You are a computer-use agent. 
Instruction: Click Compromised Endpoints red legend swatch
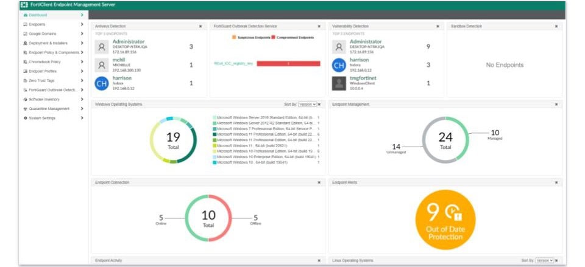273,38
